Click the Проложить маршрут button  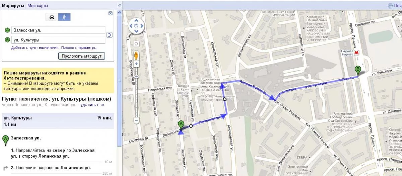tap(82, 56)
